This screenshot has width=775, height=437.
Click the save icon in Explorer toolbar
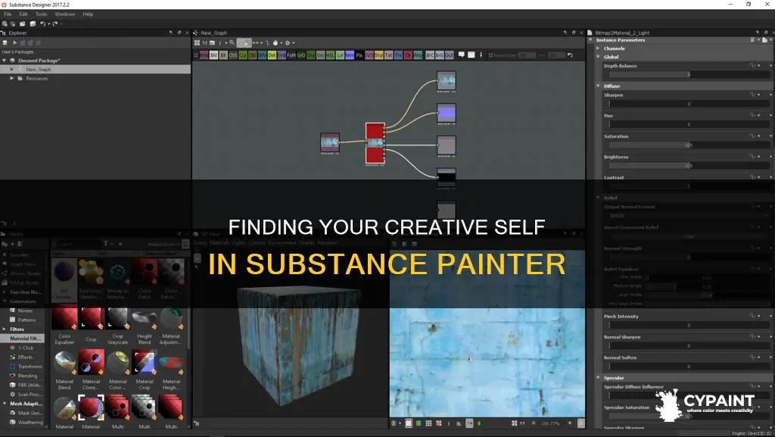coord(5,43)
